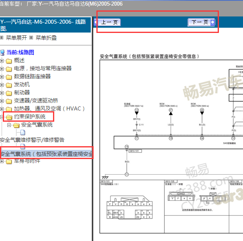Expand the 车身与附件 node
The height and width of the screenshot is (241, 243).
click(x=2, y=161)
